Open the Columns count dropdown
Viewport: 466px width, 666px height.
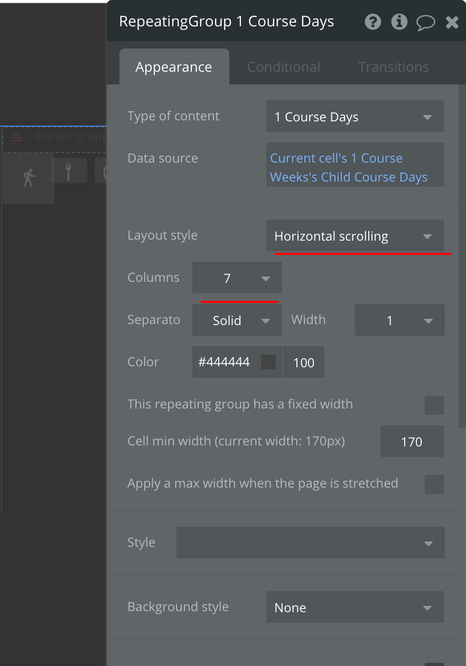click(x=237, y=279)
